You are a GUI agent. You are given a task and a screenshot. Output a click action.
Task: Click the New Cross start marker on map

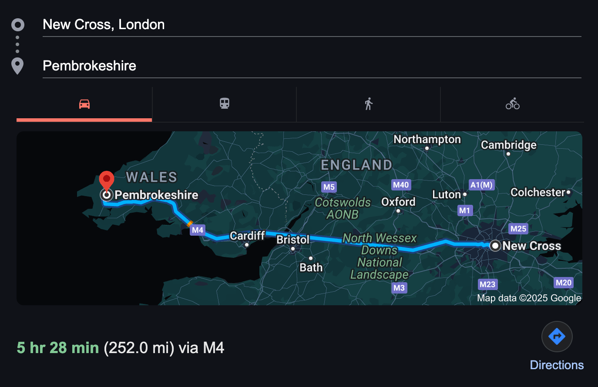point(495,246)
